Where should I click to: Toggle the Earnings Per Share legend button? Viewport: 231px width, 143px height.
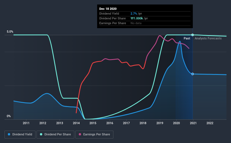(x=94, y=135)
